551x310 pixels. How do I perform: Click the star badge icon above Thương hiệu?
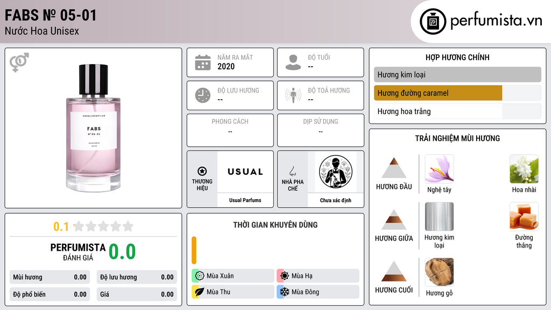pos(202,171)
